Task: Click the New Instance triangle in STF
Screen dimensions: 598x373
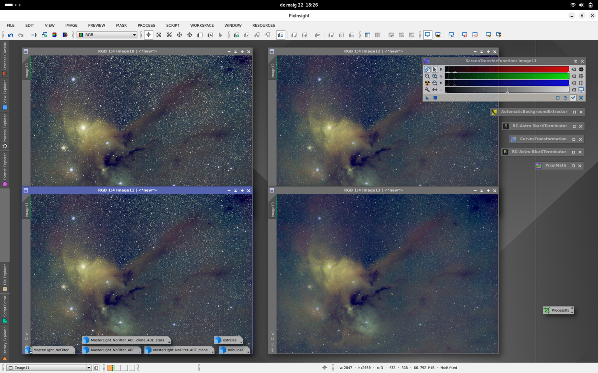Action: point(427,98)
